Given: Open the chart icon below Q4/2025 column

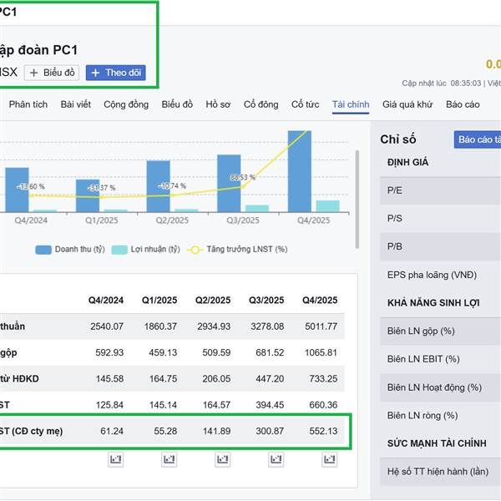Looking at the screenshot, I should point(330,459).
